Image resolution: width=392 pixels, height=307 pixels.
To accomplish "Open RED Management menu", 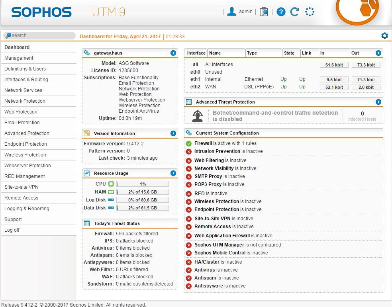I will tap(39, 176).
